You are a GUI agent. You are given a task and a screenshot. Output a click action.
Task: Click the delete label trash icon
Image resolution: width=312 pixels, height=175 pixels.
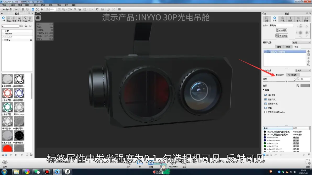[x=308, y=55]
